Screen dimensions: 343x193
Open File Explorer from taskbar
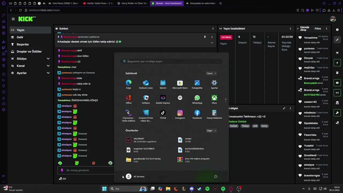click(168, 189)
